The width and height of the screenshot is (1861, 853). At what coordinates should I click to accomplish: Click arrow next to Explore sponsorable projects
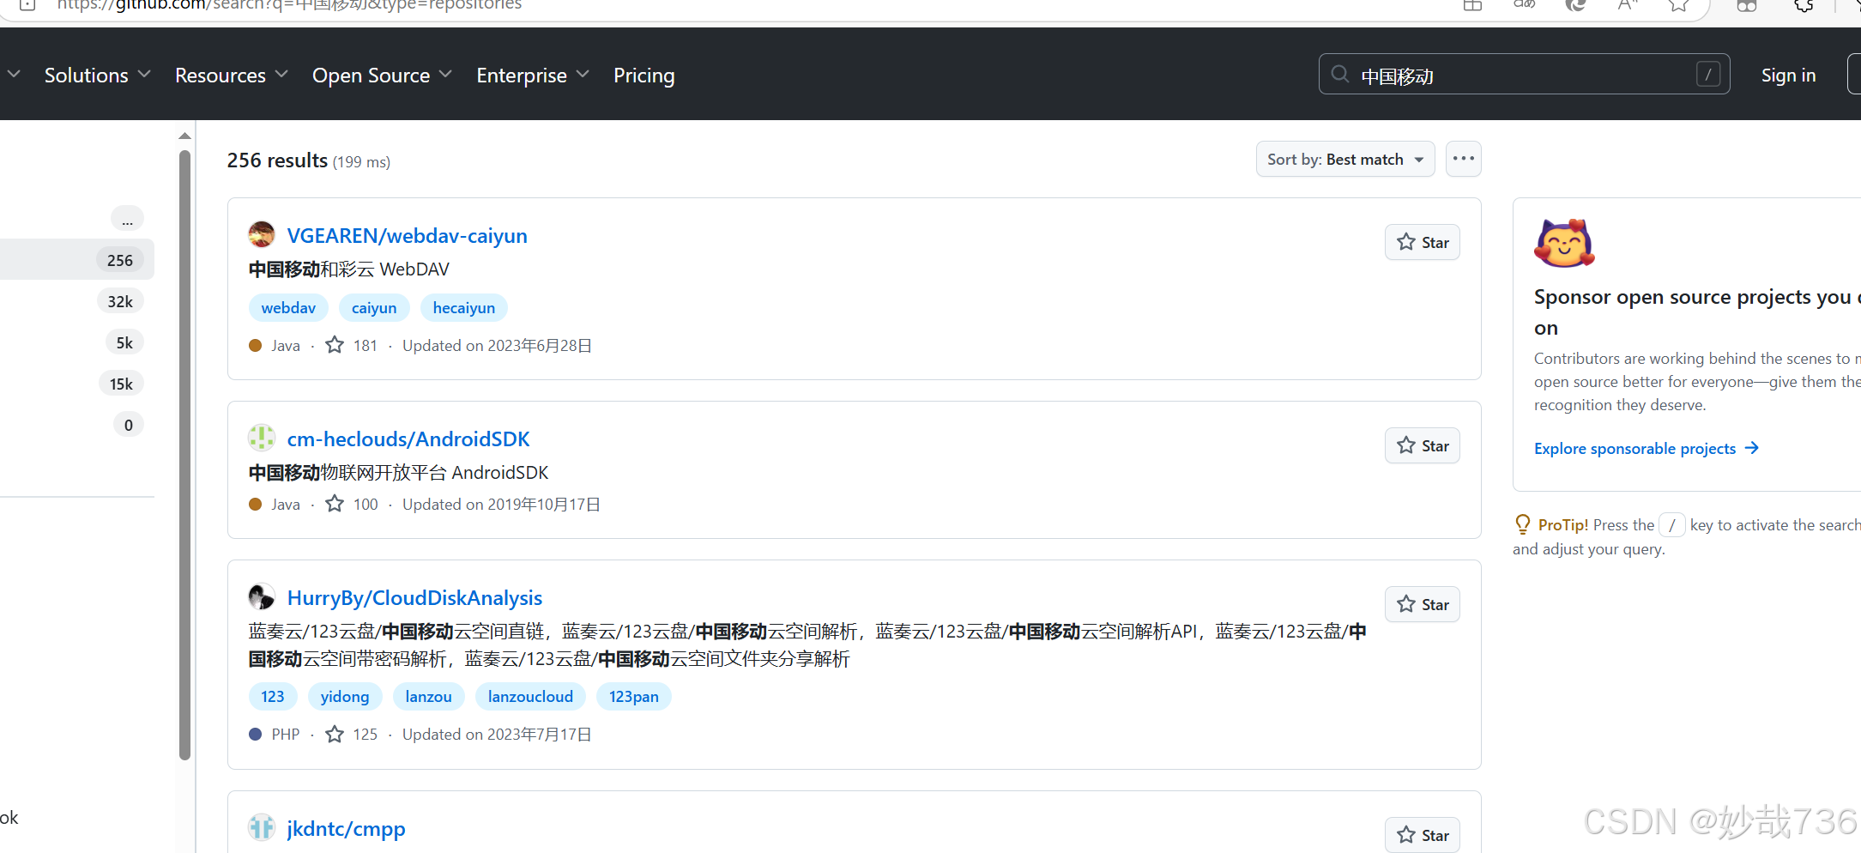point(1752,448)
